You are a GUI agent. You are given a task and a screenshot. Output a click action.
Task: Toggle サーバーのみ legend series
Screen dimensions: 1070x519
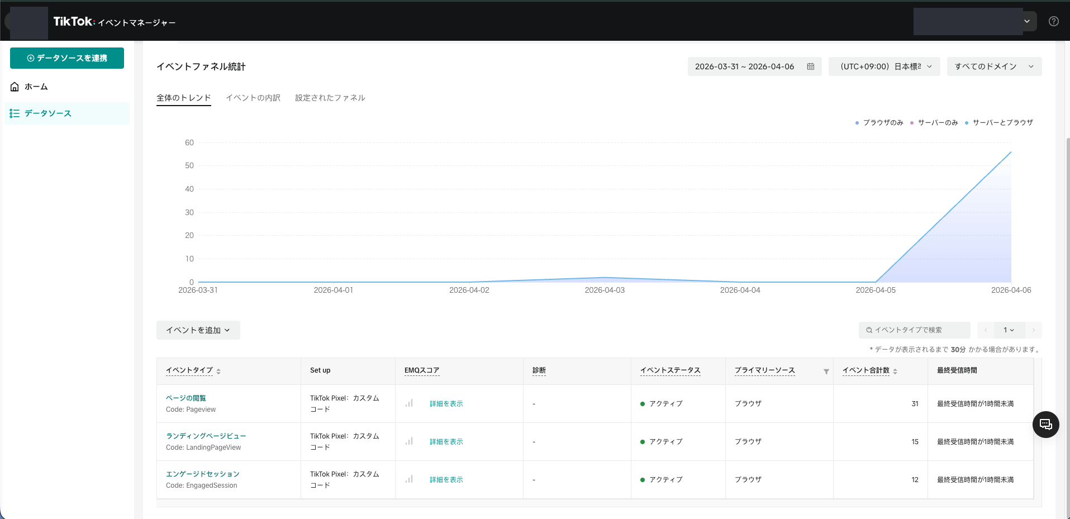[x=934, y=123]
